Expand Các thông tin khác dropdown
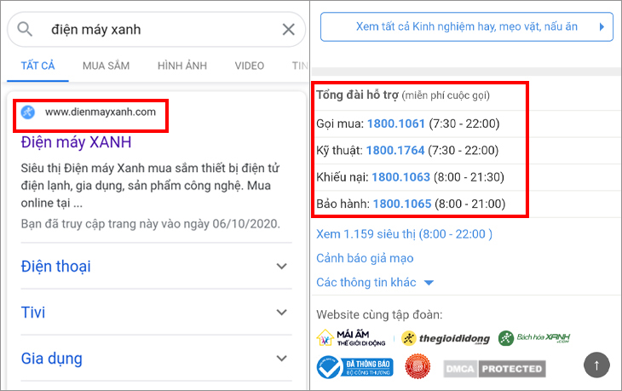This screenshot has height=391, width=622. click(375, 282)
